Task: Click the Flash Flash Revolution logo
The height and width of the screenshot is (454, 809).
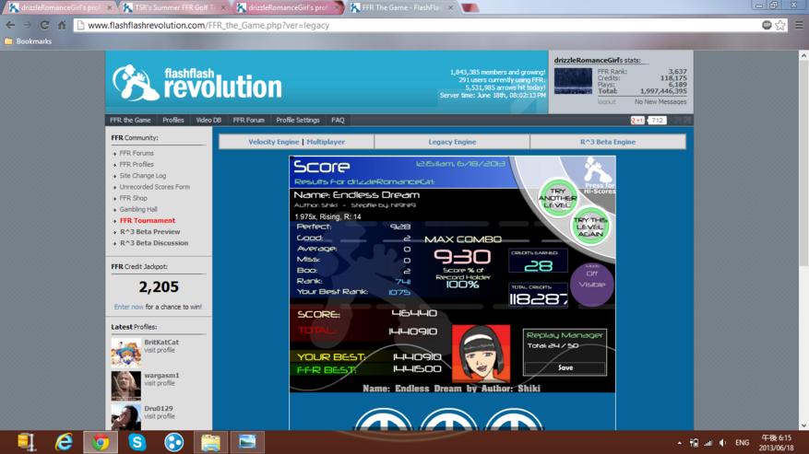Action: (x=197, y=83)
